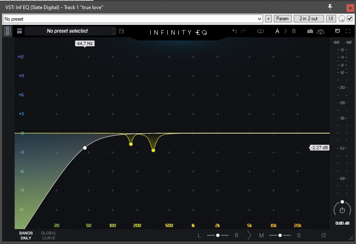Click the 10k frequency axis label
The height and width of the screenshot is (244, 356).
click(x=273, y=225)
